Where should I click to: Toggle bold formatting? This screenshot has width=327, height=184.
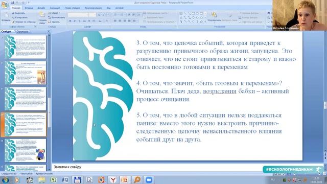click(x=70, y=21)
